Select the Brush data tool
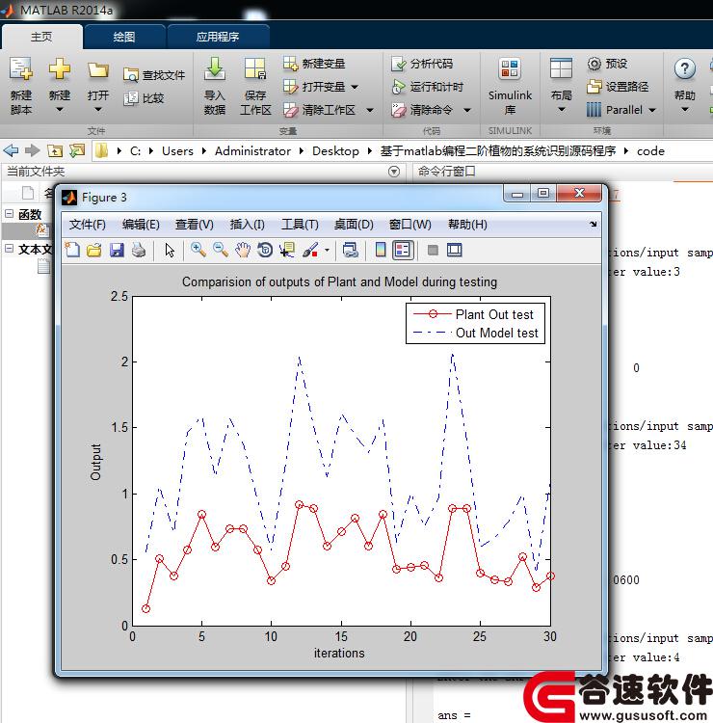This screenshot has width=713, height=723. [x=310, y=250]
